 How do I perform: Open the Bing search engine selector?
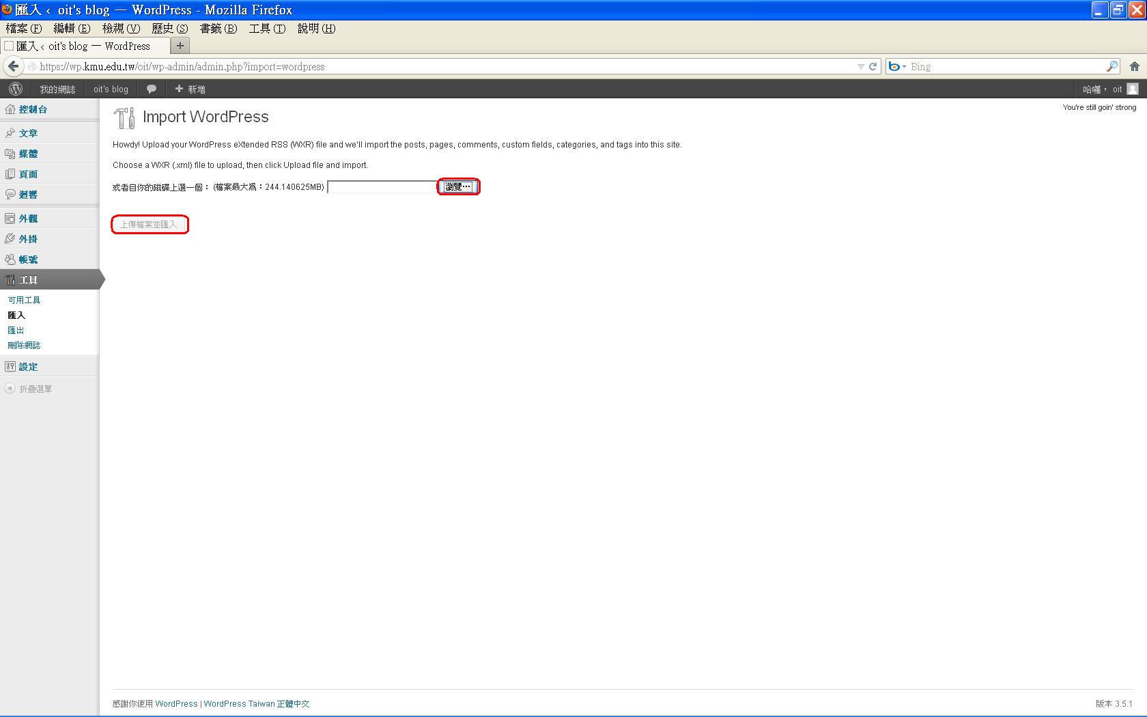tap(896, 66)
